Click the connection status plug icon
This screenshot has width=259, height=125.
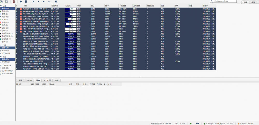[190, 123]
